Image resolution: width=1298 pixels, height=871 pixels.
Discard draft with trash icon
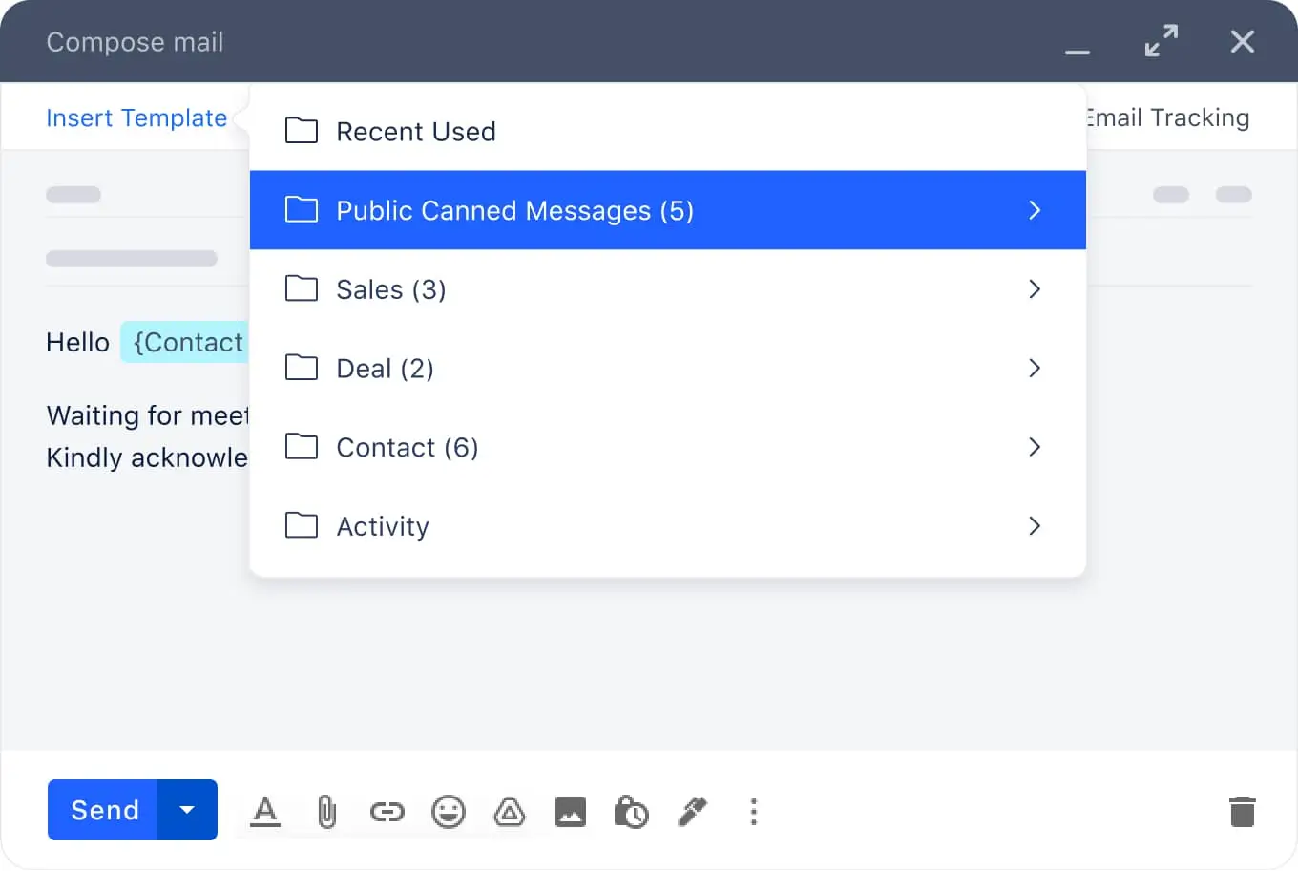tap(1242, 812)
